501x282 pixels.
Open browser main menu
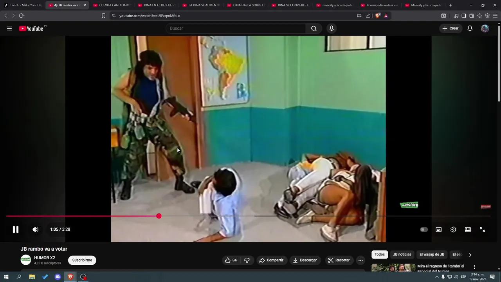[x=495, y=16]
